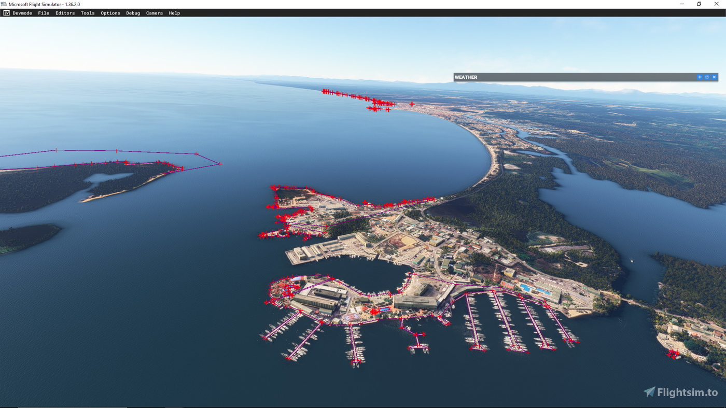Close the Weather panel with its blue X icon
726x408 pixels.
(714, 77)
